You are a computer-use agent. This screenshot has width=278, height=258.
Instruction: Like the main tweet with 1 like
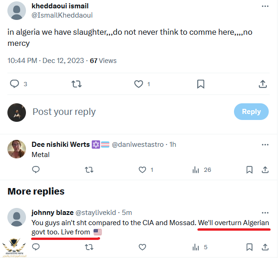pyautogui.click(x=139, y=84)
